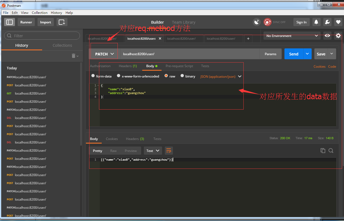Open the notifications bell

(316, 22)
